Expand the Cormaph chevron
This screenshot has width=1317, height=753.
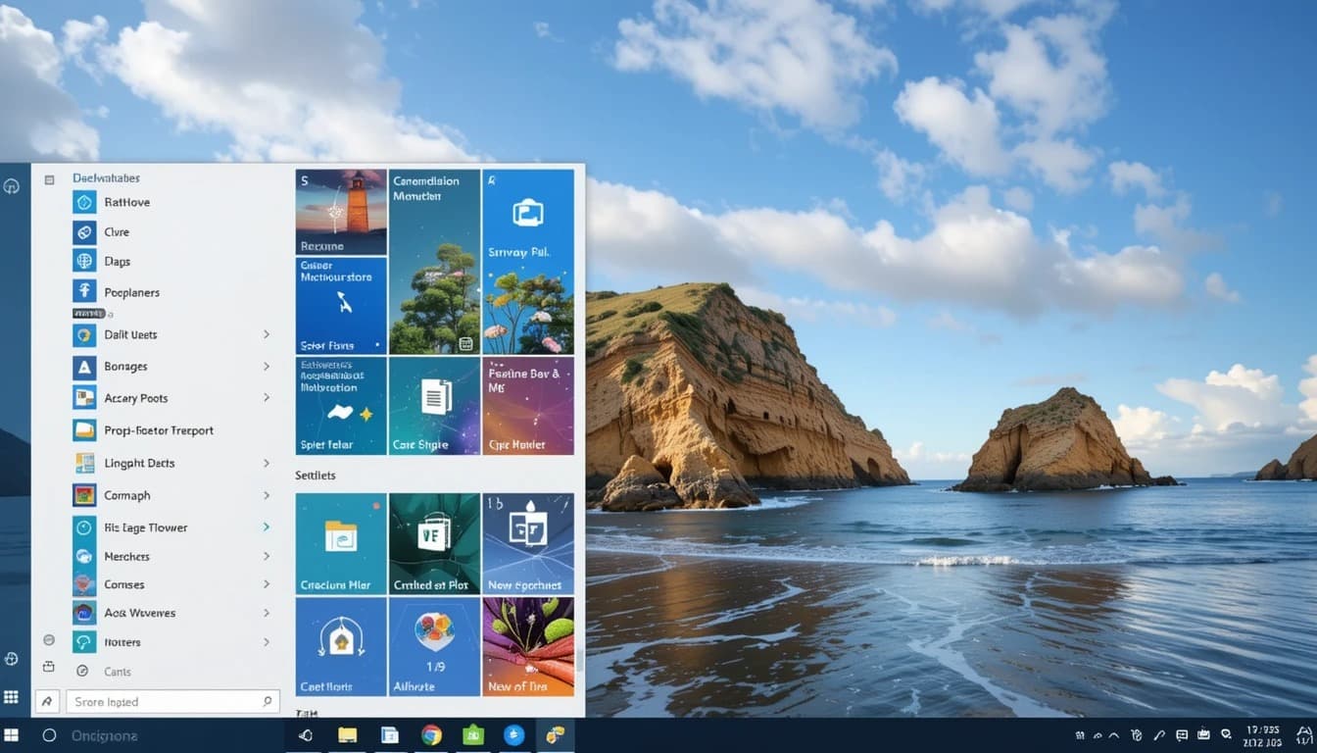pos(266,495)
